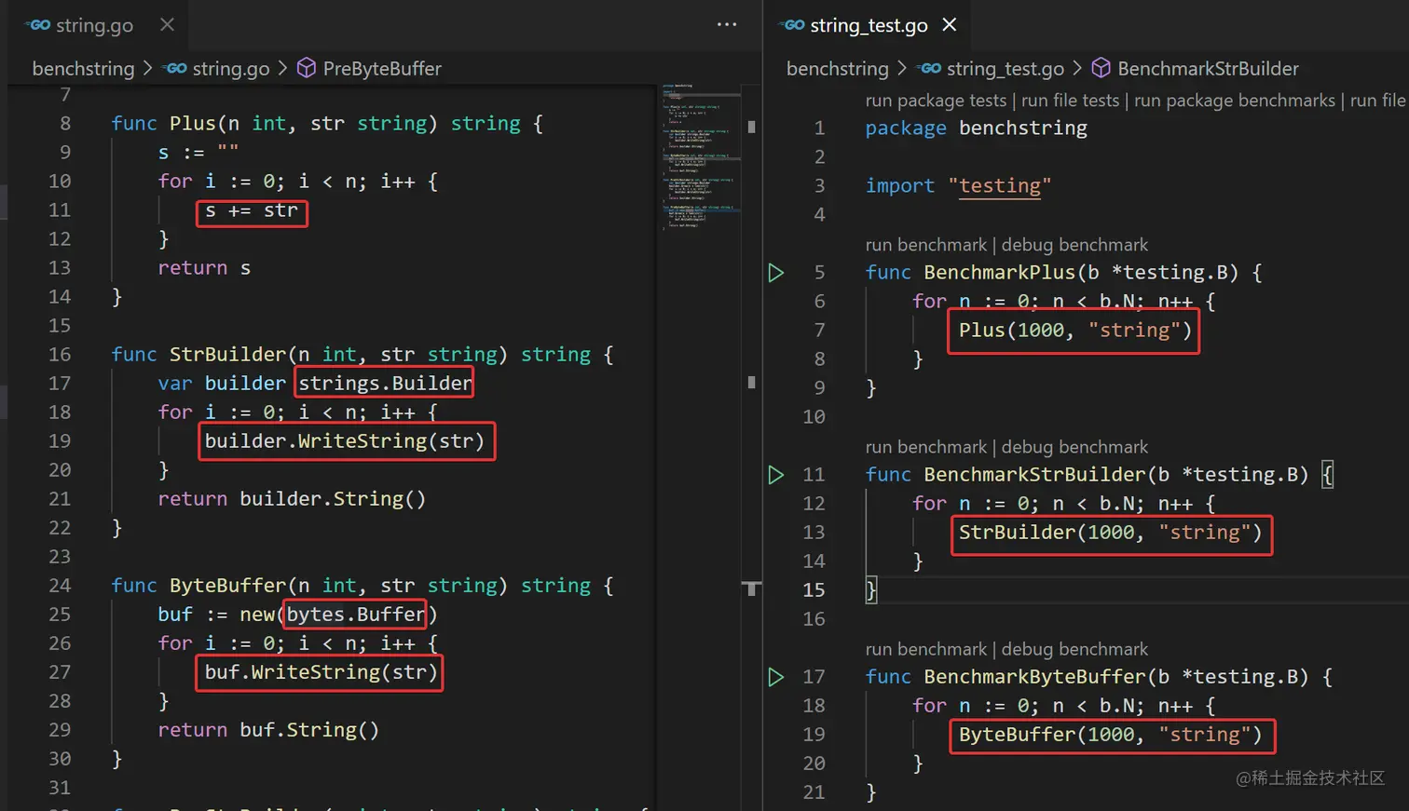
Task: Open benchstring folder breadcrumb in left editor
Action: [x=83, y=69]
